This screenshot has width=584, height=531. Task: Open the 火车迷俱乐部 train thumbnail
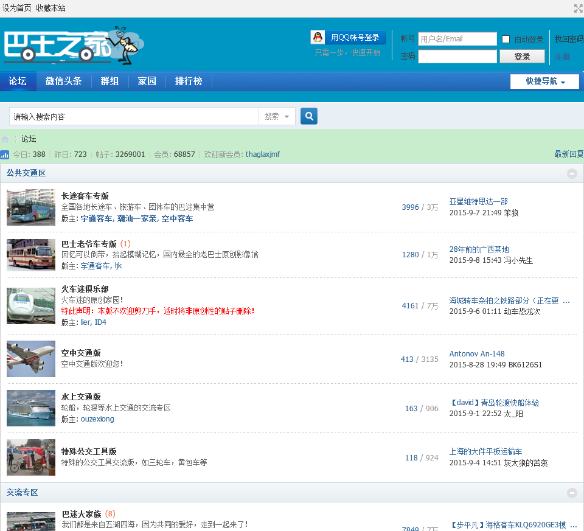pos(31,305)
